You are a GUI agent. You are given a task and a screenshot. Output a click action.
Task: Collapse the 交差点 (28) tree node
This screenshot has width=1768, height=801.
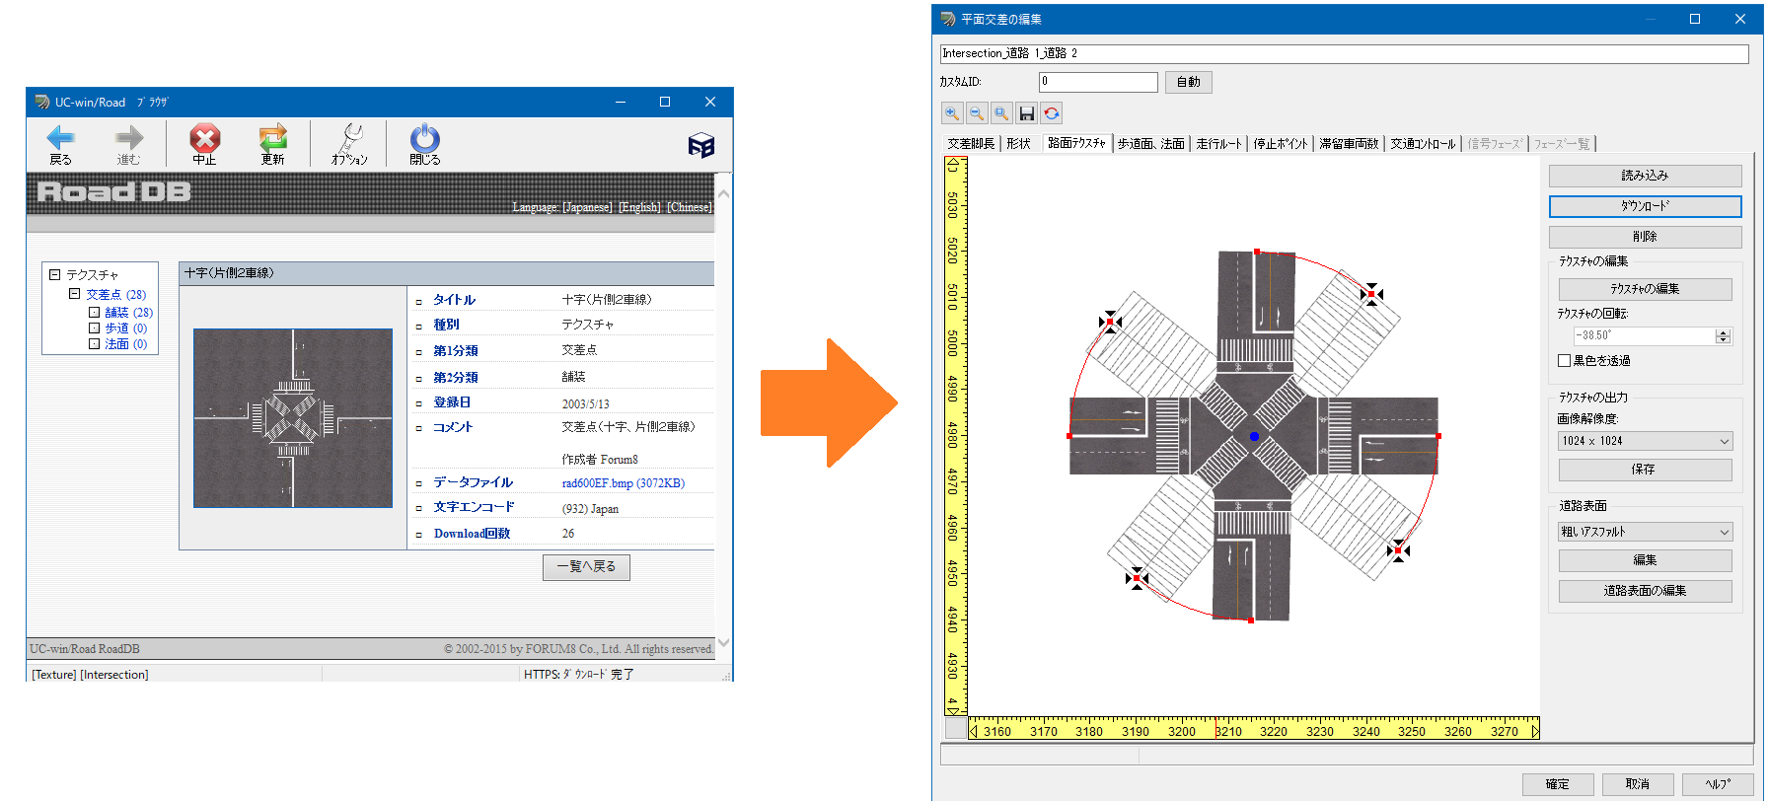tap(74, 294)
